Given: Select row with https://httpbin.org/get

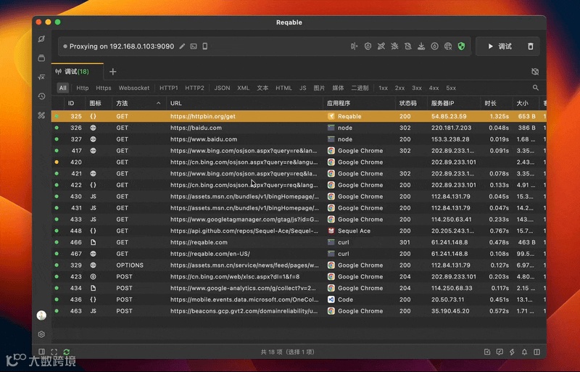Looking at the screenshot, I should 299,116.
